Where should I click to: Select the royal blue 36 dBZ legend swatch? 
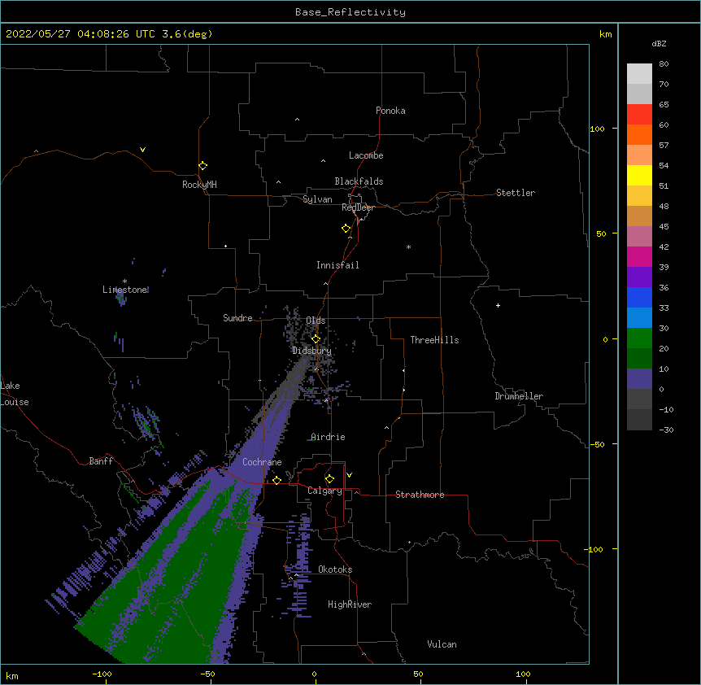click(639, 297)
